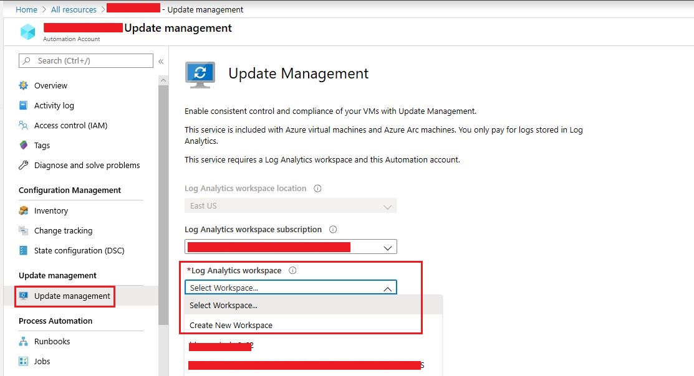Go to Home breadcrumb link
The image size is (694, 376).
[x=27, y=9]
